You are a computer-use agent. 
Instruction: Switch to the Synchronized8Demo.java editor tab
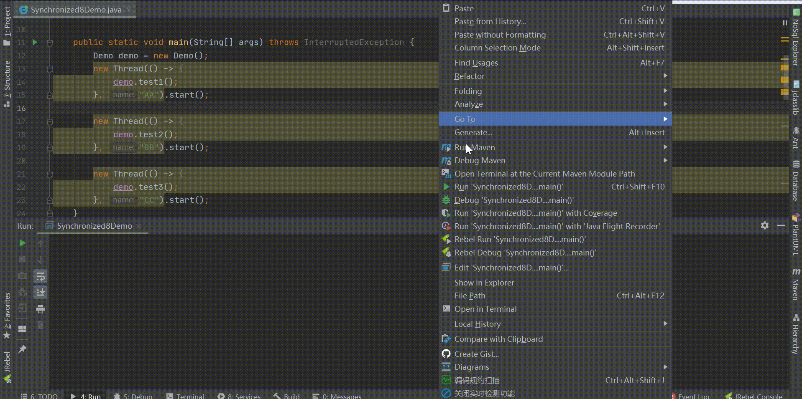coord(76,10)
